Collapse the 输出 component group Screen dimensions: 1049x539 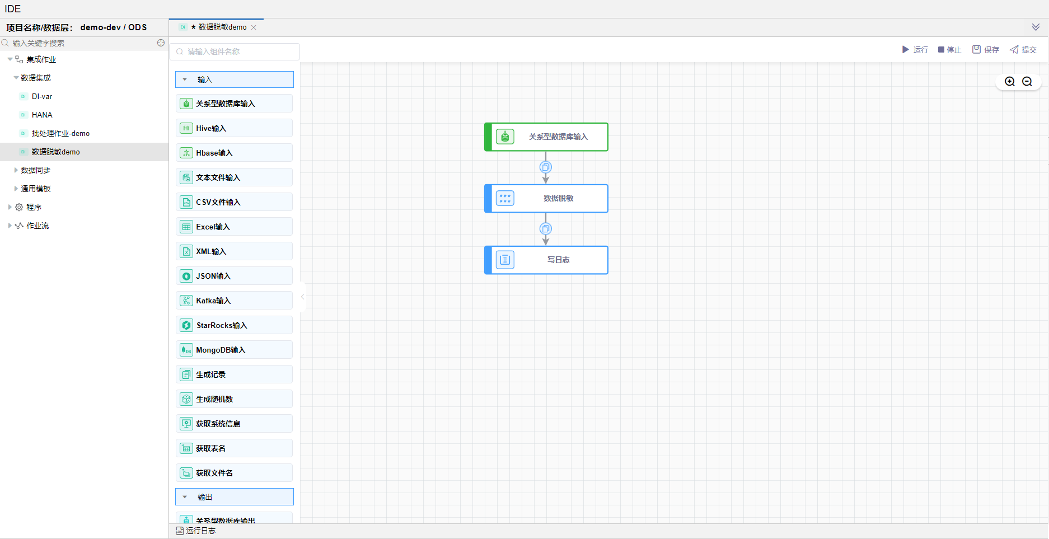(185, 497)
